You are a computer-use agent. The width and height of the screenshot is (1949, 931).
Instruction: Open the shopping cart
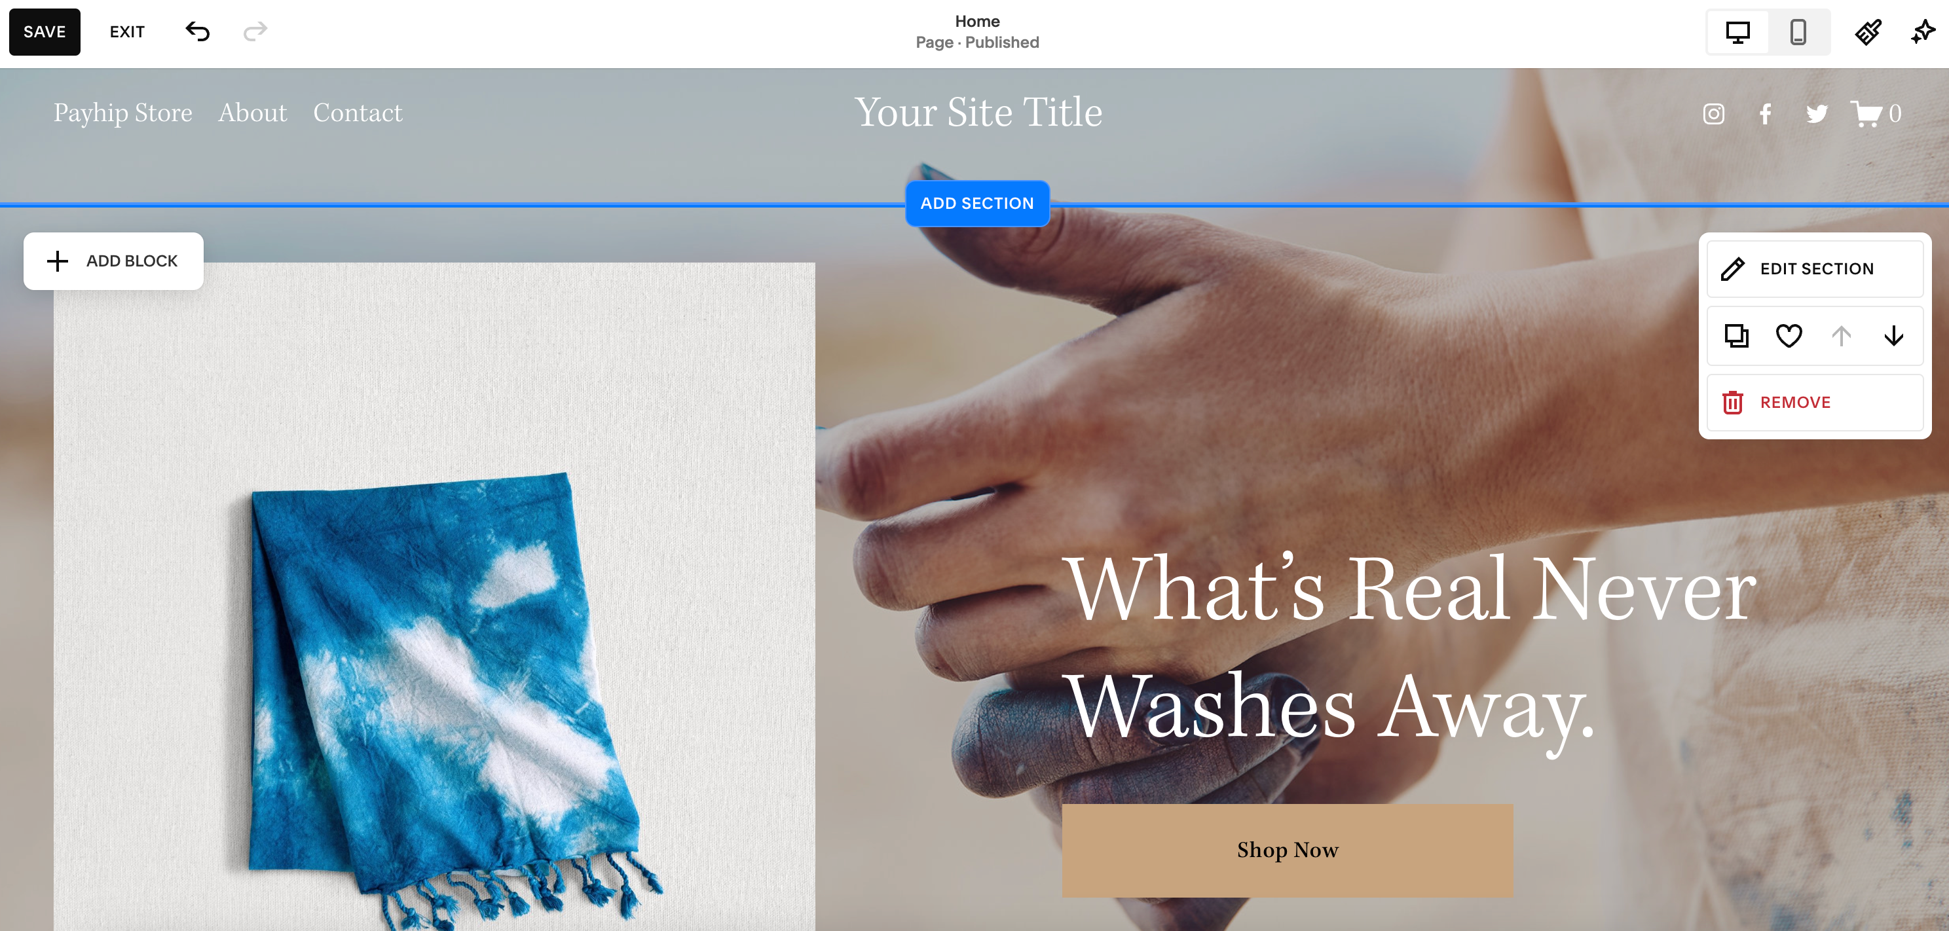pos(1876,113)
